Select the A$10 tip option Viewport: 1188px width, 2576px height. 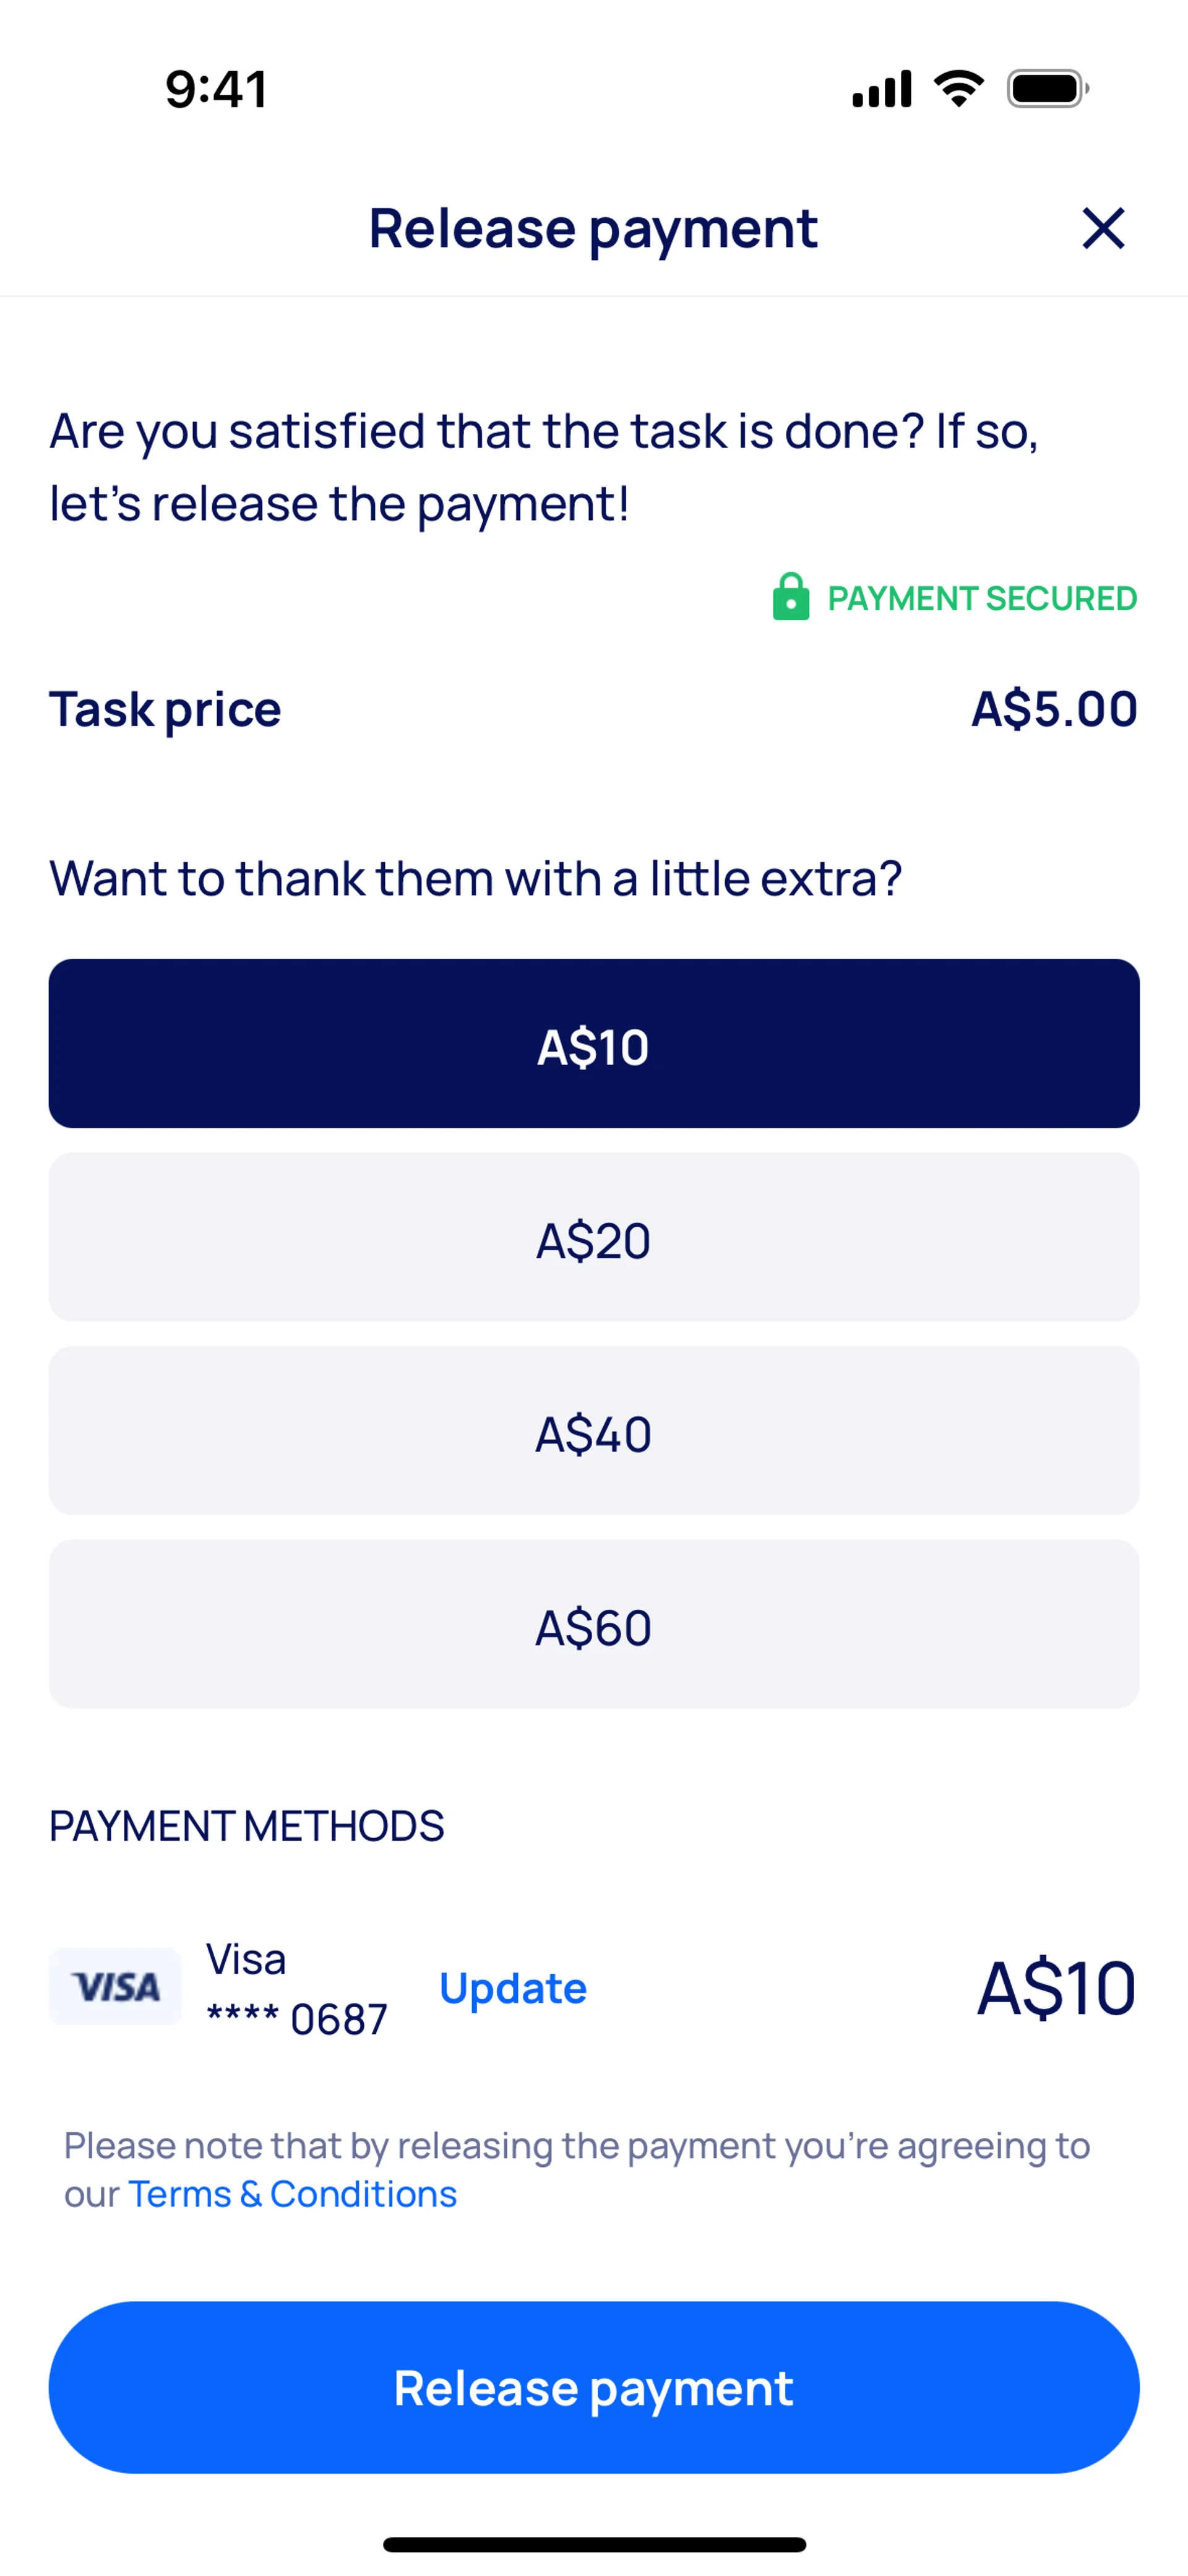594,1043
